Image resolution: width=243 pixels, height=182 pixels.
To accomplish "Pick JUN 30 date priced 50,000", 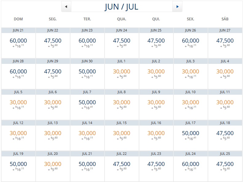I will 87,74.
